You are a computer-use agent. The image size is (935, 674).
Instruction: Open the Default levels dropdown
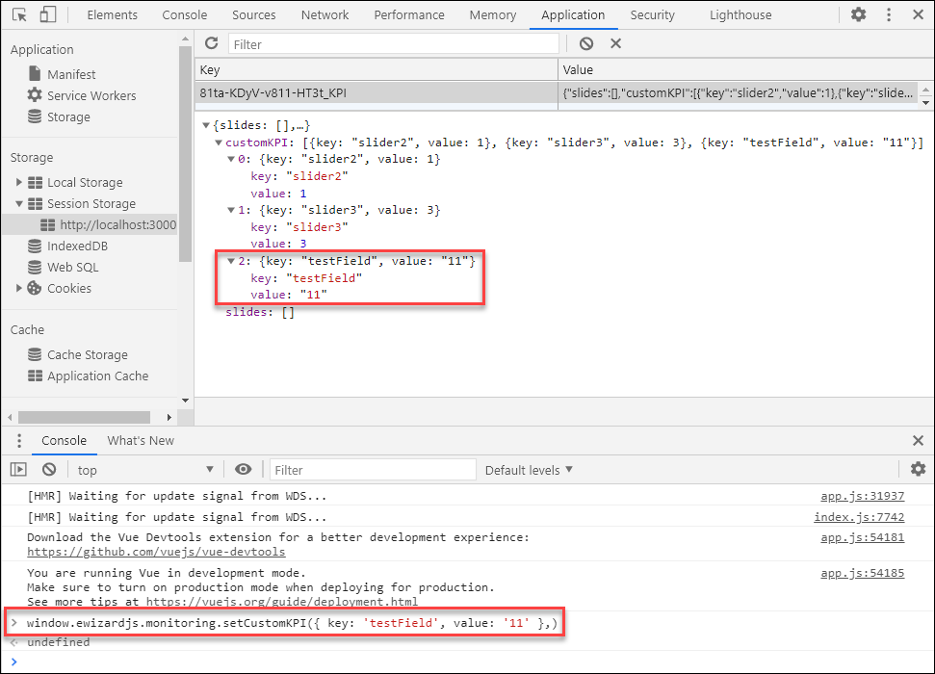[x=528, y=469]
